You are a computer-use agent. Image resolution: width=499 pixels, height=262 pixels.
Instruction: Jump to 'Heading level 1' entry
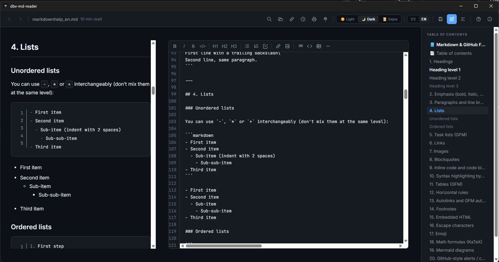pyautogui.click(x=458, y=70)
